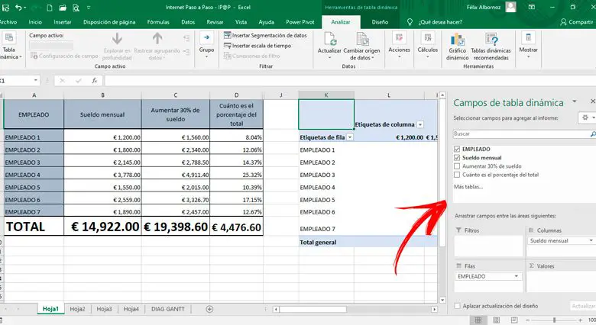Click the Compartir button
The height and width of the screenshot is (325, 596).
576,22
